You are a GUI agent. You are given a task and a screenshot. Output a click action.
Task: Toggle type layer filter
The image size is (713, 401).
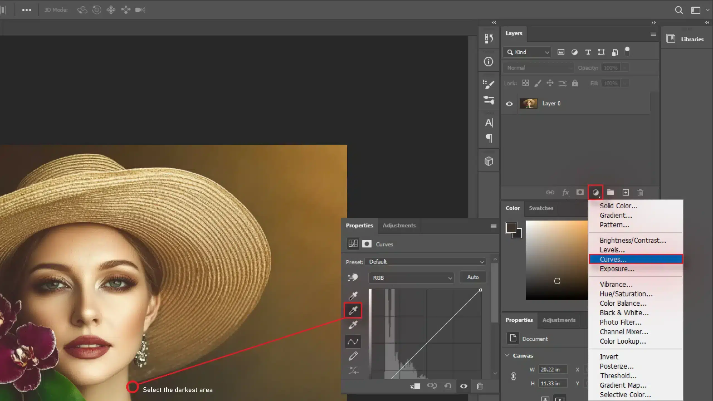coord(588,52)
